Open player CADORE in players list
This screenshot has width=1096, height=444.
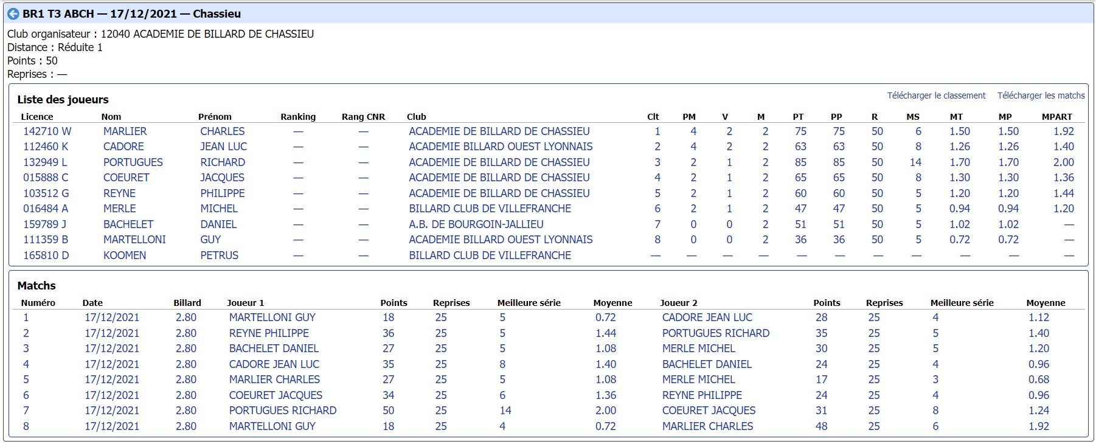coord(123,147)
